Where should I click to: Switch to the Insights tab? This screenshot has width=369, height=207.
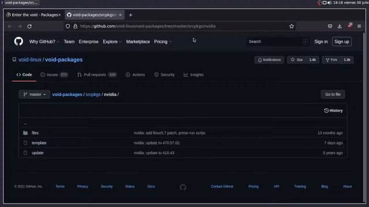click(194, 75)
